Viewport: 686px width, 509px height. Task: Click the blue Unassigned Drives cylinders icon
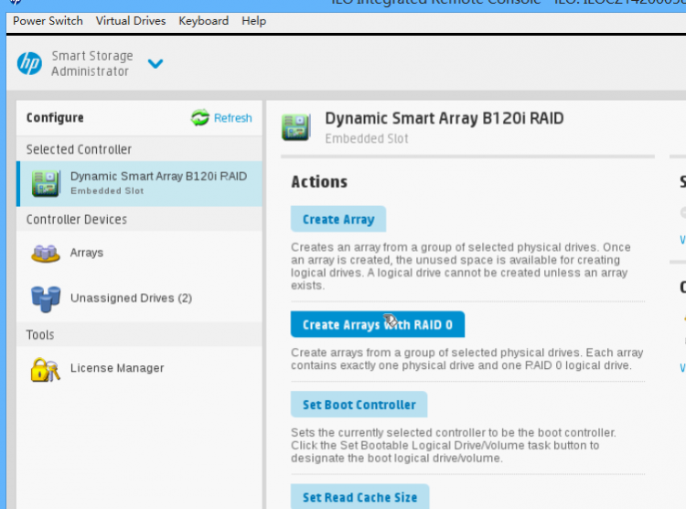click(x=46, y=298)
